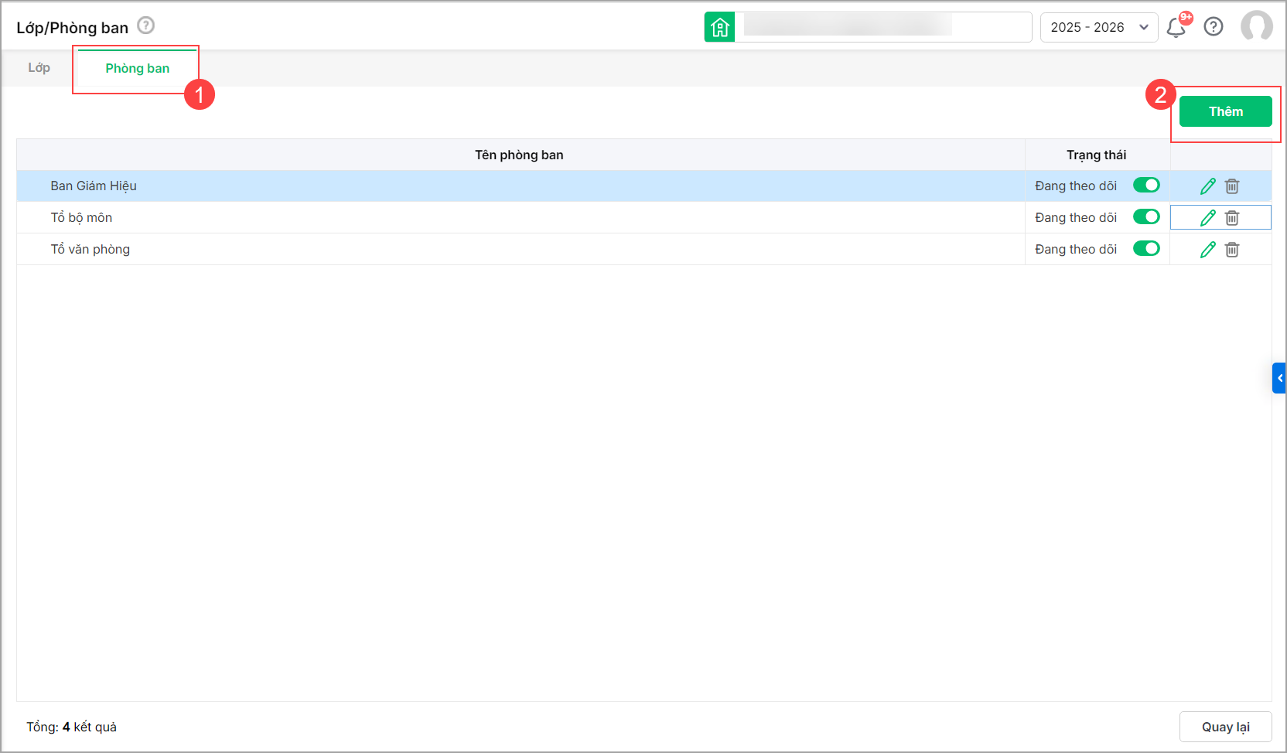The width and height of the screenshot is (1287, 753).
Task: Edit the Tổ văn phòng department
Action: tap(1208, 250)
